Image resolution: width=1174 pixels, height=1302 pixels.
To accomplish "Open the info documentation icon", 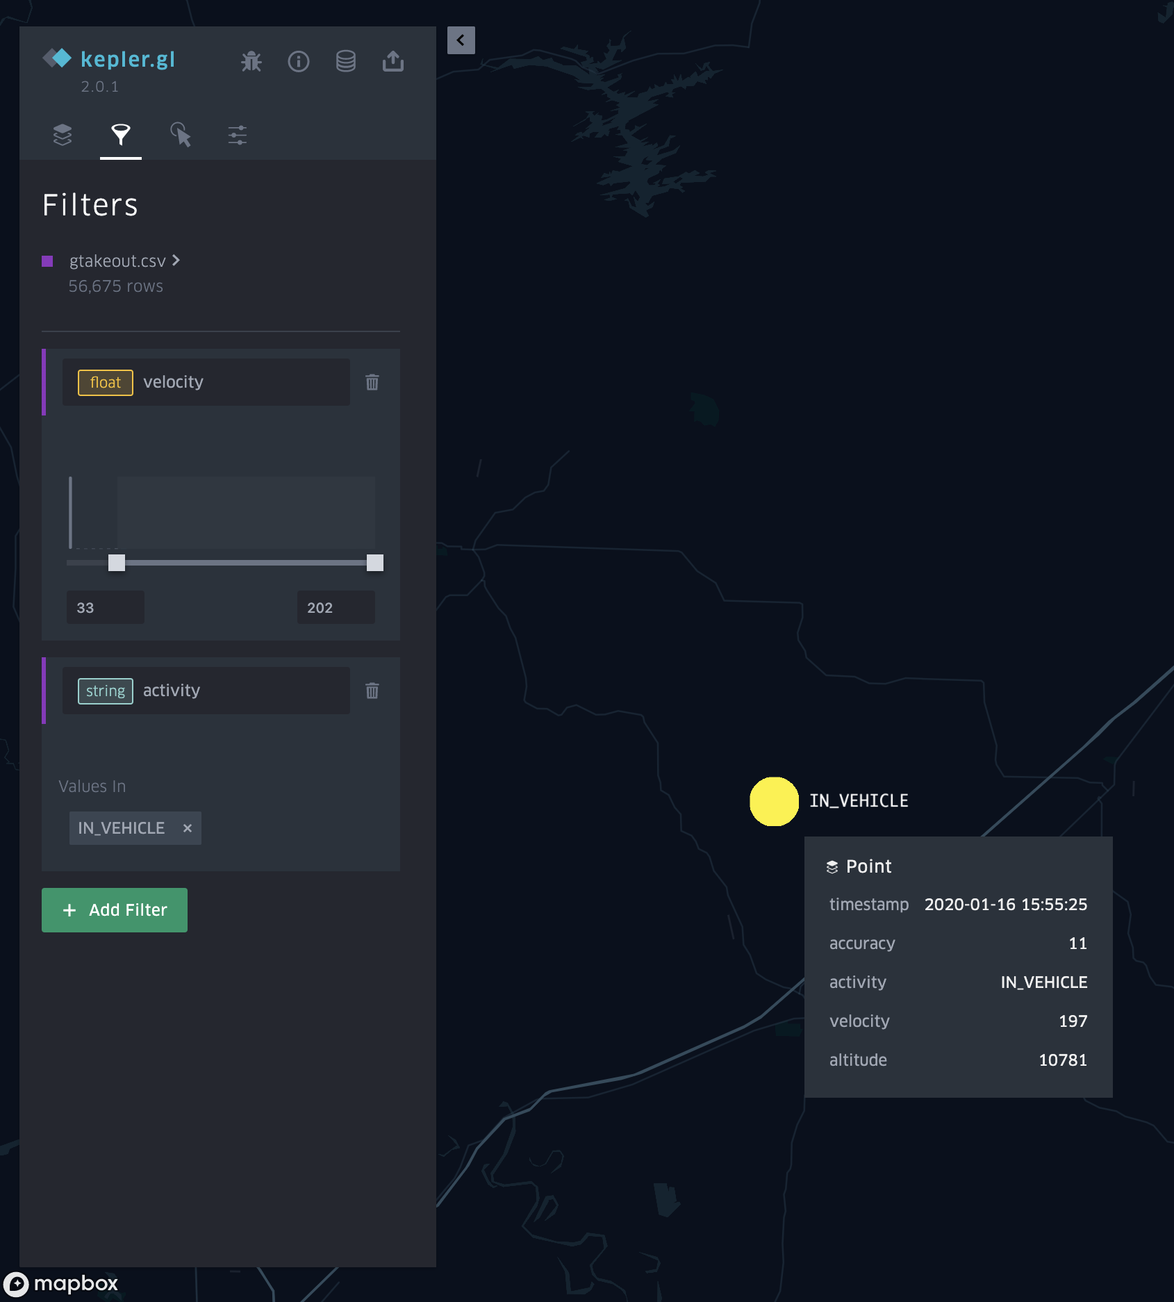I will tap(299, 61).
